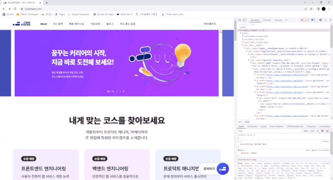This screenshot has width=333, height=180.
Task: Switch to the Elements tab
Action: 255,20
